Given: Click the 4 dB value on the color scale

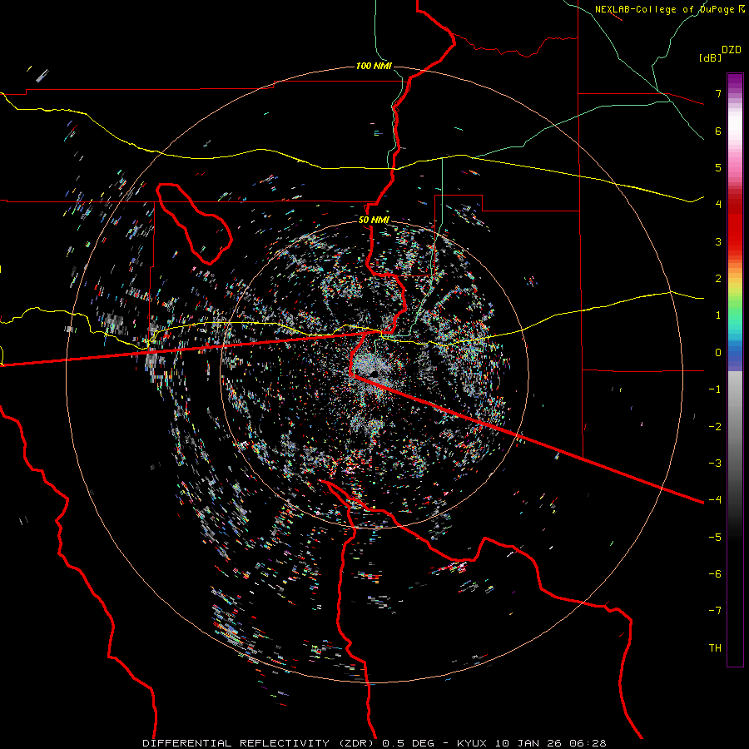Looking at the screenshot, I should coord(718,205).
